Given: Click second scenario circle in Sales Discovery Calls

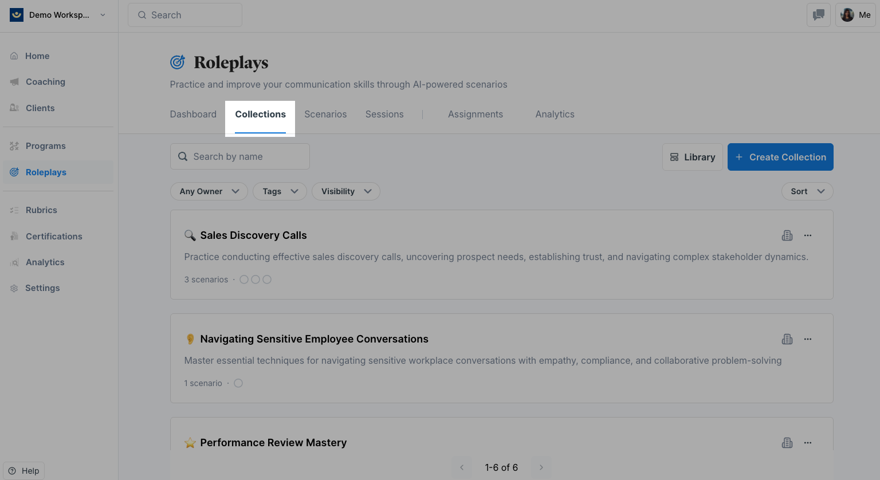Looking at the screenshot, I should tap(256, 280).
